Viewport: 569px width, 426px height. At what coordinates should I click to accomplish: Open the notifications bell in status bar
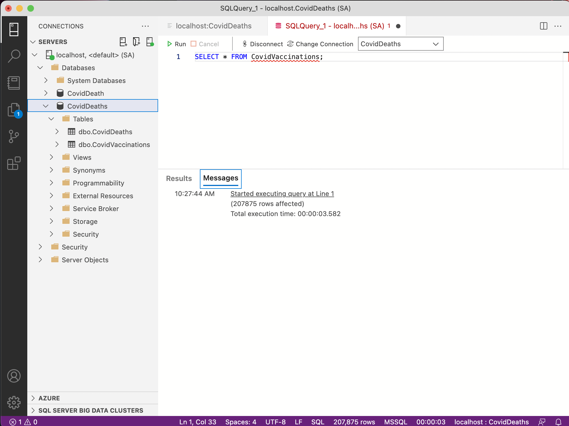point(558,422)
